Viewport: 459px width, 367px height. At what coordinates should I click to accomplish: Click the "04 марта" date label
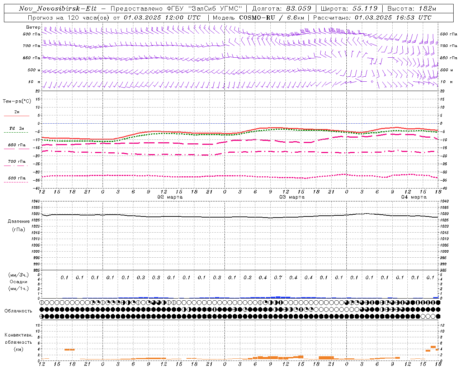(x=414, y=197)
